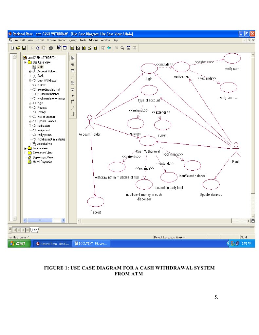The height and width of the screenshot is (335, 259).
Task: Select the ABC Text Box tool
Action: pos(73,65)
